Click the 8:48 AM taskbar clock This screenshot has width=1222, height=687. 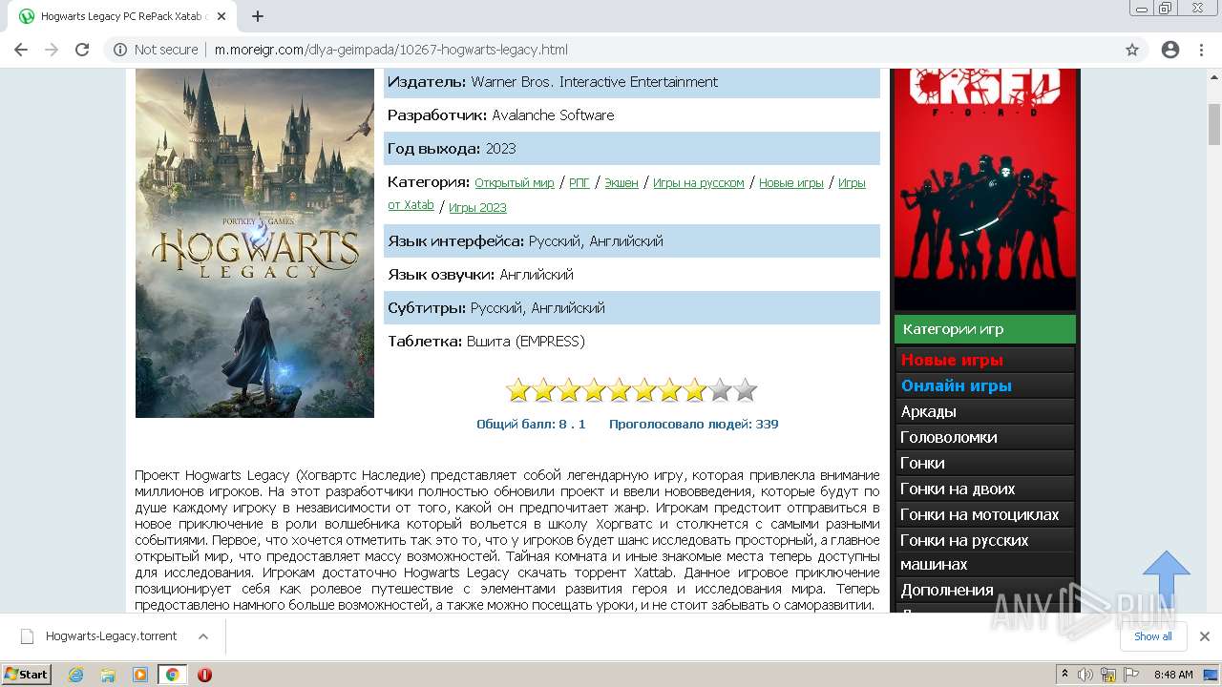1173,675
